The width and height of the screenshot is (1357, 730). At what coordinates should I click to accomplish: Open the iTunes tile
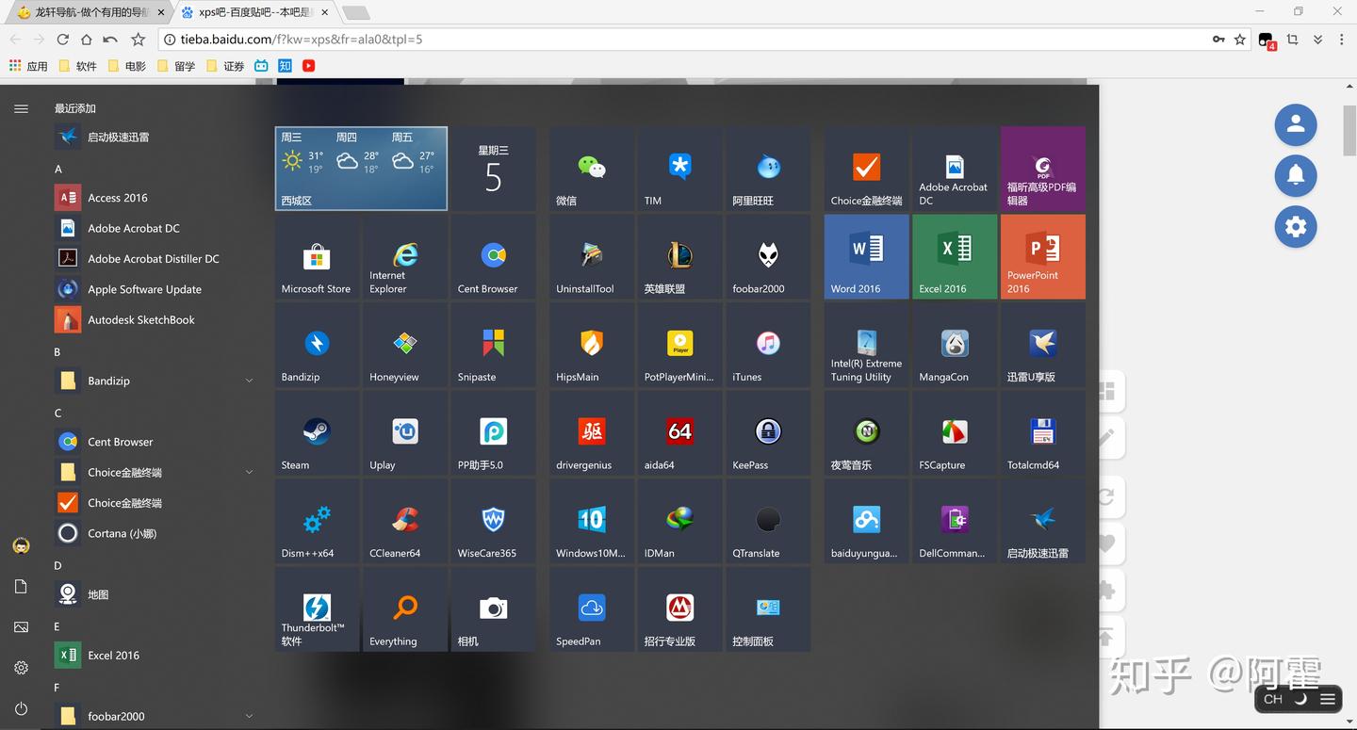coord(768,345)
